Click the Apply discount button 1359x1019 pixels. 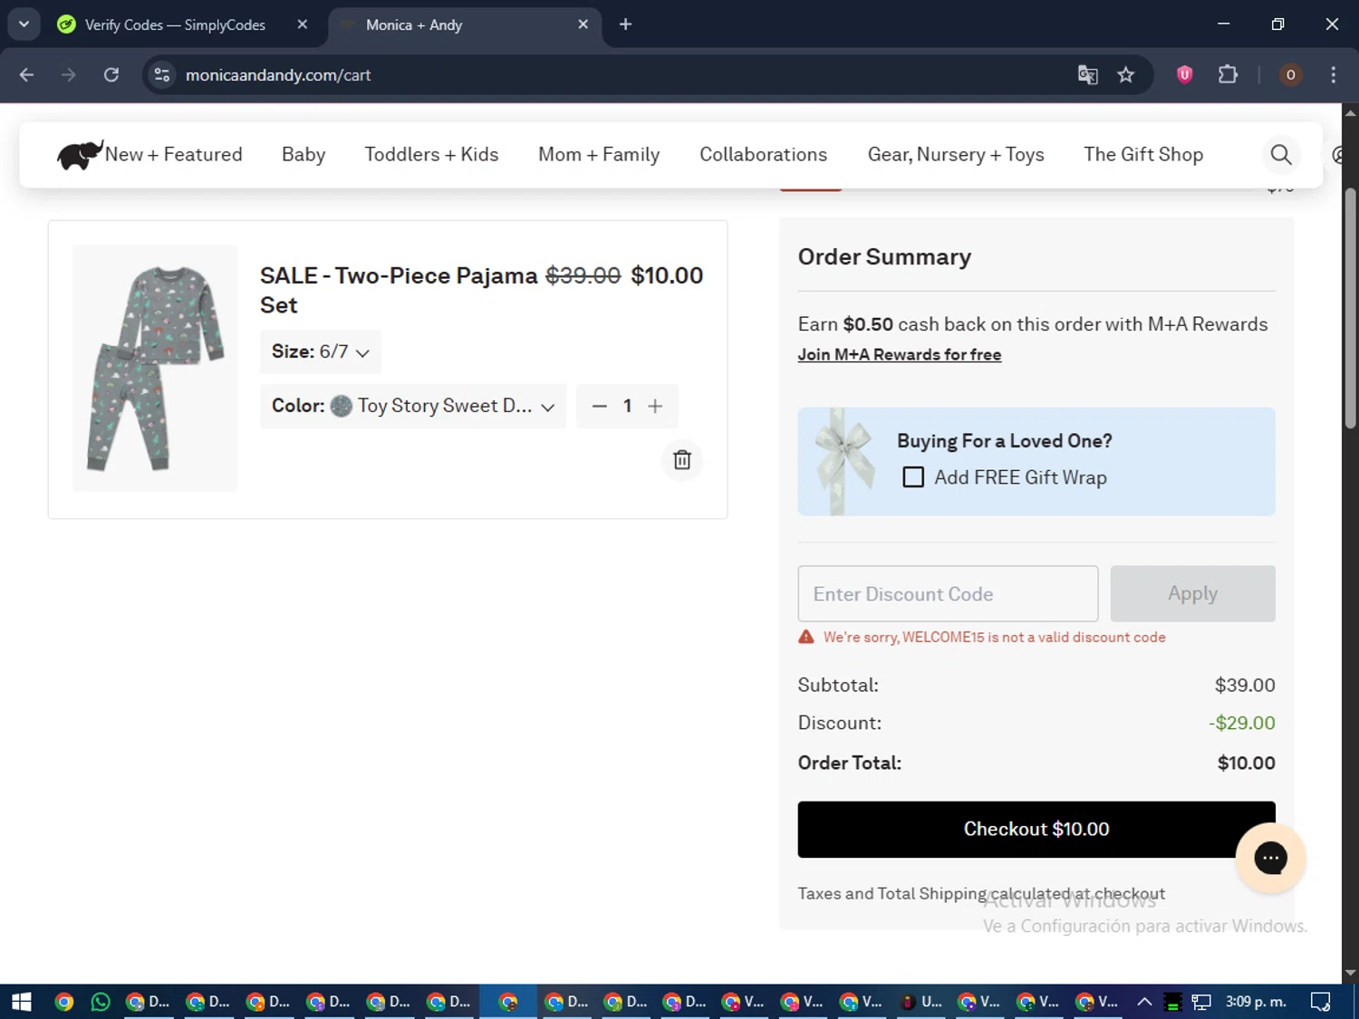(x=1192, y=594)
